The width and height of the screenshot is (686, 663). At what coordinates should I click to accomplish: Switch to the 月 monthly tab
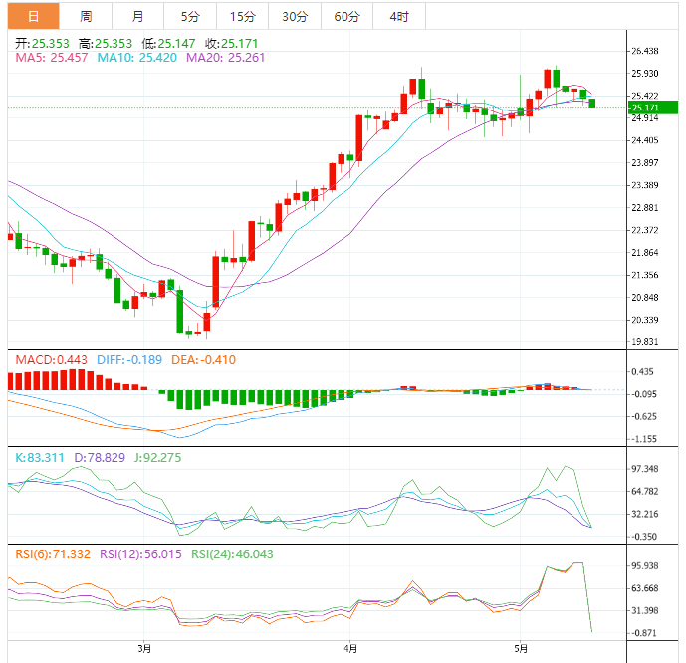coord(137,16)
